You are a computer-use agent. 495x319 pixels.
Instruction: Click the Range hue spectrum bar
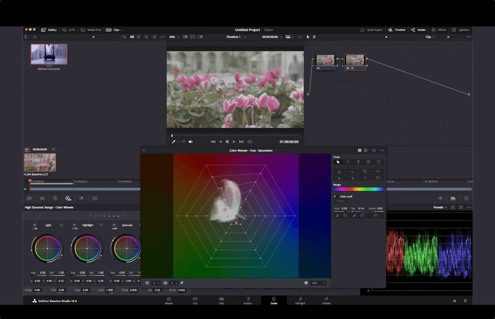[358, 189]
